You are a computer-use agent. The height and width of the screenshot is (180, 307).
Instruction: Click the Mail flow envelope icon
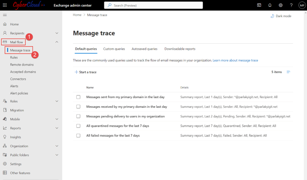click(x=5, y=42)
